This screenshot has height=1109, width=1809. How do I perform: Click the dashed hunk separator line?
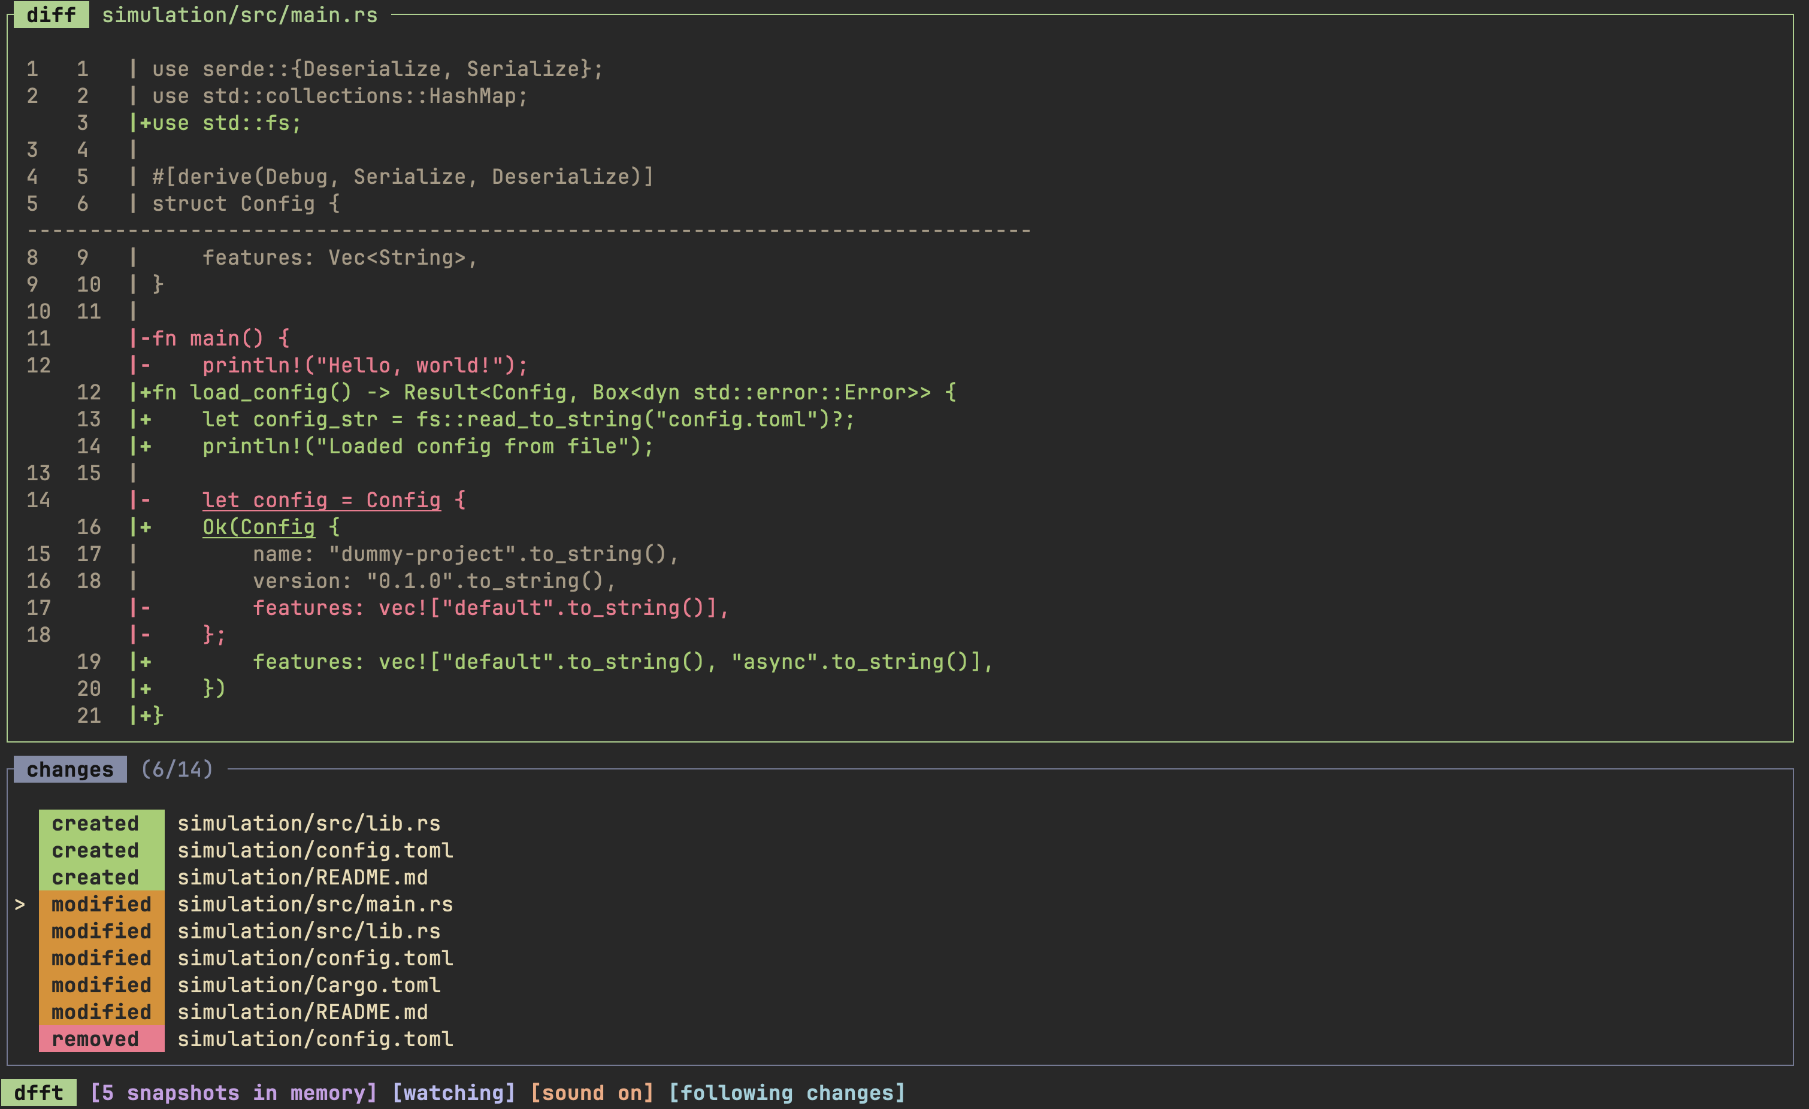tap(528, 231)
